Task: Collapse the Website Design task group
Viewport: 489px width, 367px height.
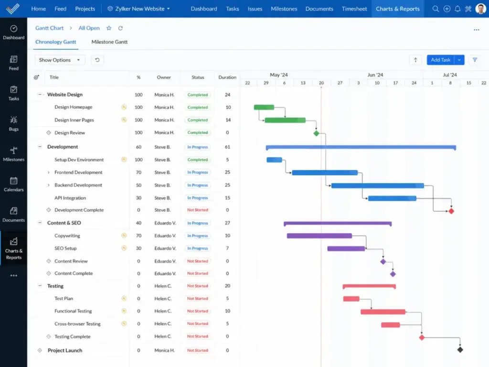Action: point(40,94)
